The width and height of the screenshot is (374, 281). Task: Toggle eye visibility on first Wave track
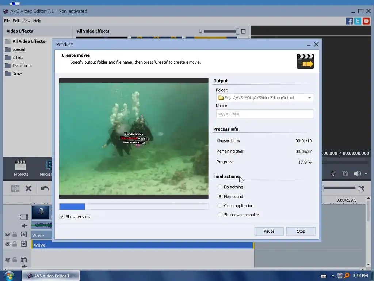[x=7, y=235]
